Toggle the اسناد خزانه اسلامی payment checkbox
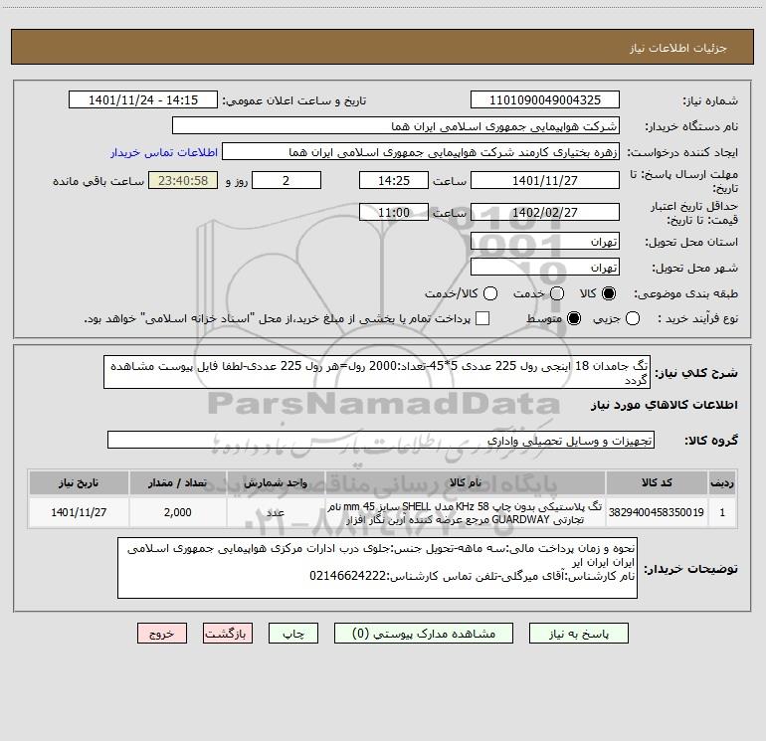The width and height of the screenshot is (766, 741). pyautogui.click(x=482, y=318)
